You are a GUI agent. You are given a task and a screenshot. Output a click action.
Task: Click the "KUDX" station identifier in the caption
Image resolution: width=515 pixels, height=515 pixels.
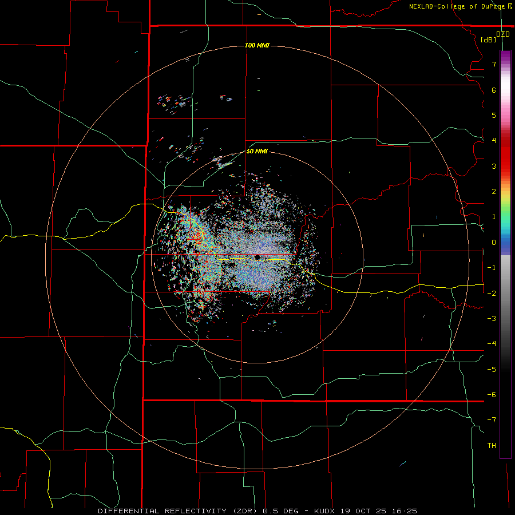click(324, 511)
